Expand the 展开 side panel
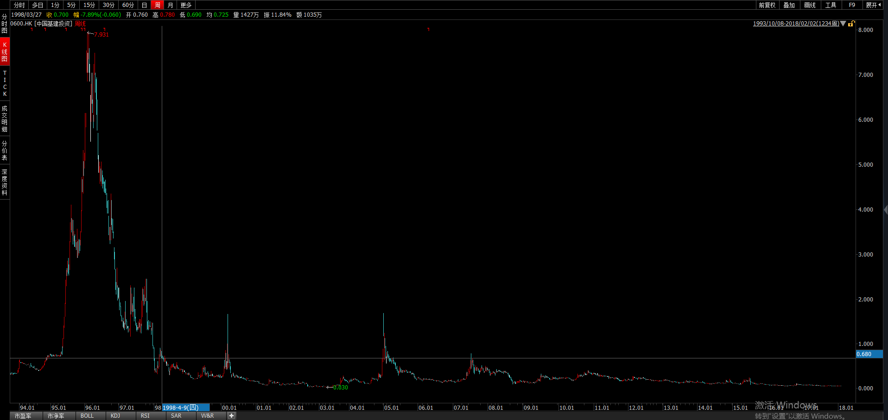This screenshot has width=888, height=420. pyautogui.click(x=873, y=5)
